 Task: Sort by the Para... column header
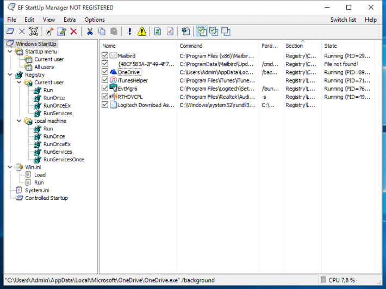coord(271,46)
